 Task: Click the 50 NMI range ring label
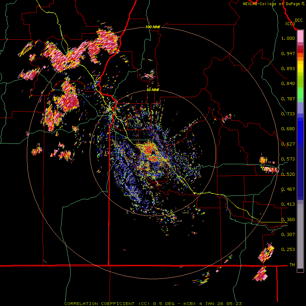pyautogui.click(x=153, y=90)
